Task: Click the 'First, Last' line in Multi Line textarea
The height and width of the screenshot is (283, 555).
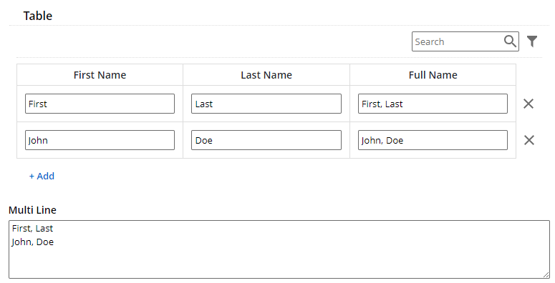Action: [32, 229]
